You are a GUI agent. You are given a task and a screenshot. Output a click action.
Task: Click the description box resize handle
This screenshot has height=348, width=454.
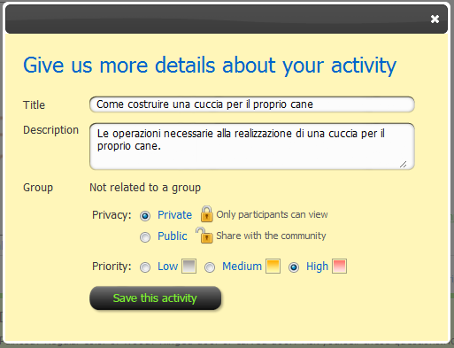pos(403,165)
